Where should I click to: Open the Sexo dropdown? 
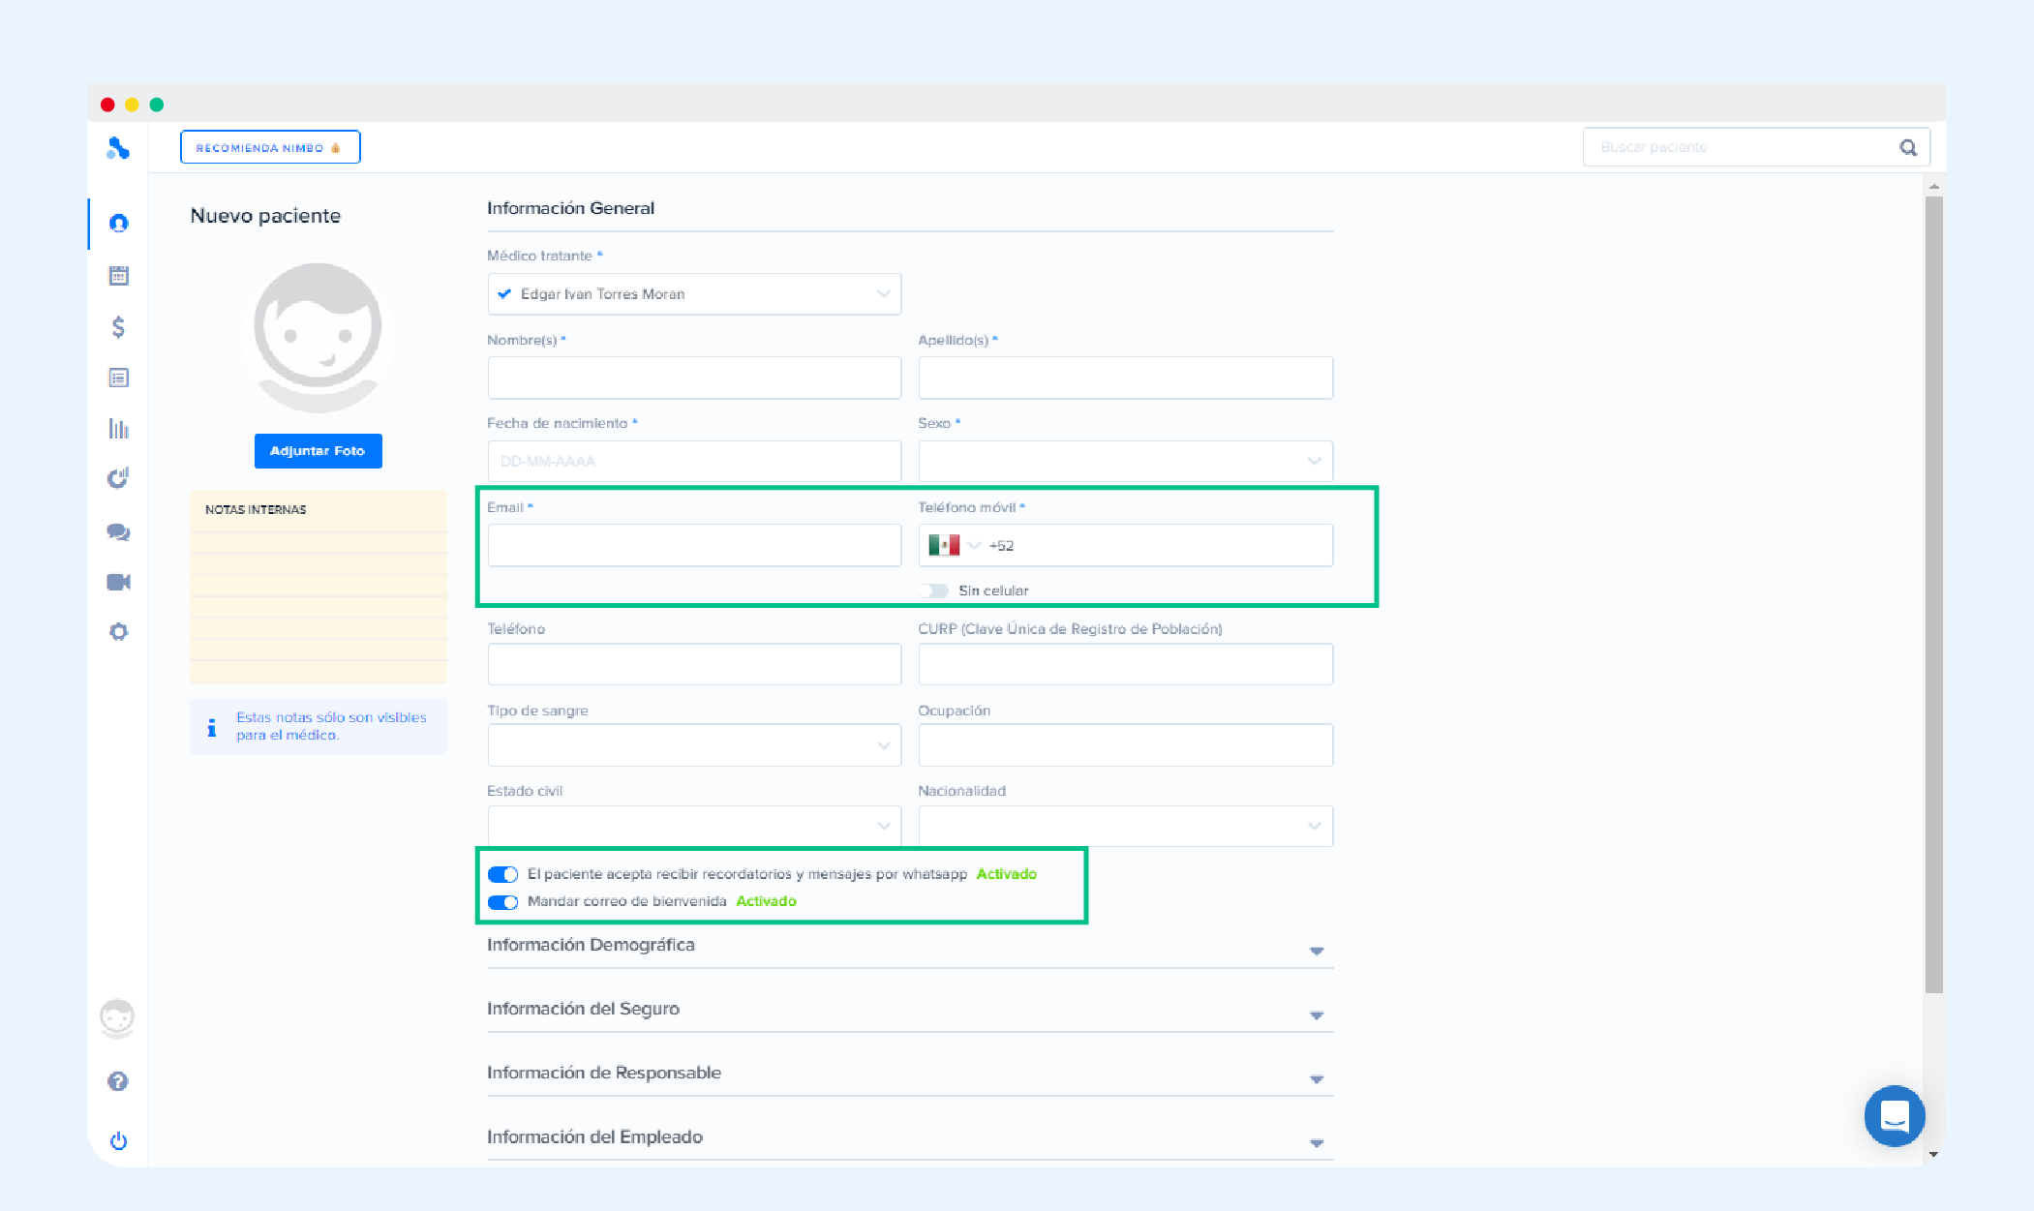[1125, 462]
